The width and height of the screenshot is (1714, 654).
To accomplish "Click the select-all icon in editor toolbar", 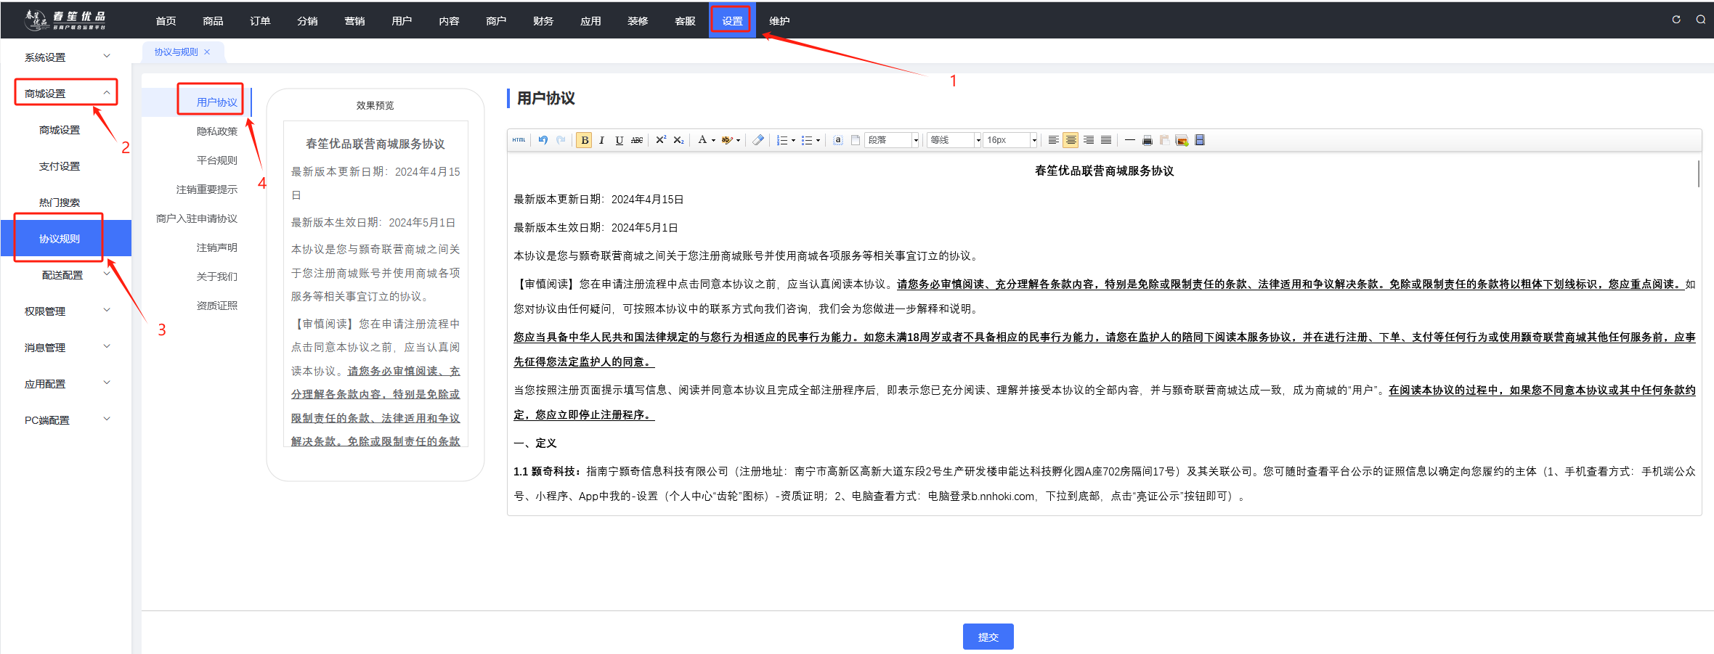I will coord(838,140).
